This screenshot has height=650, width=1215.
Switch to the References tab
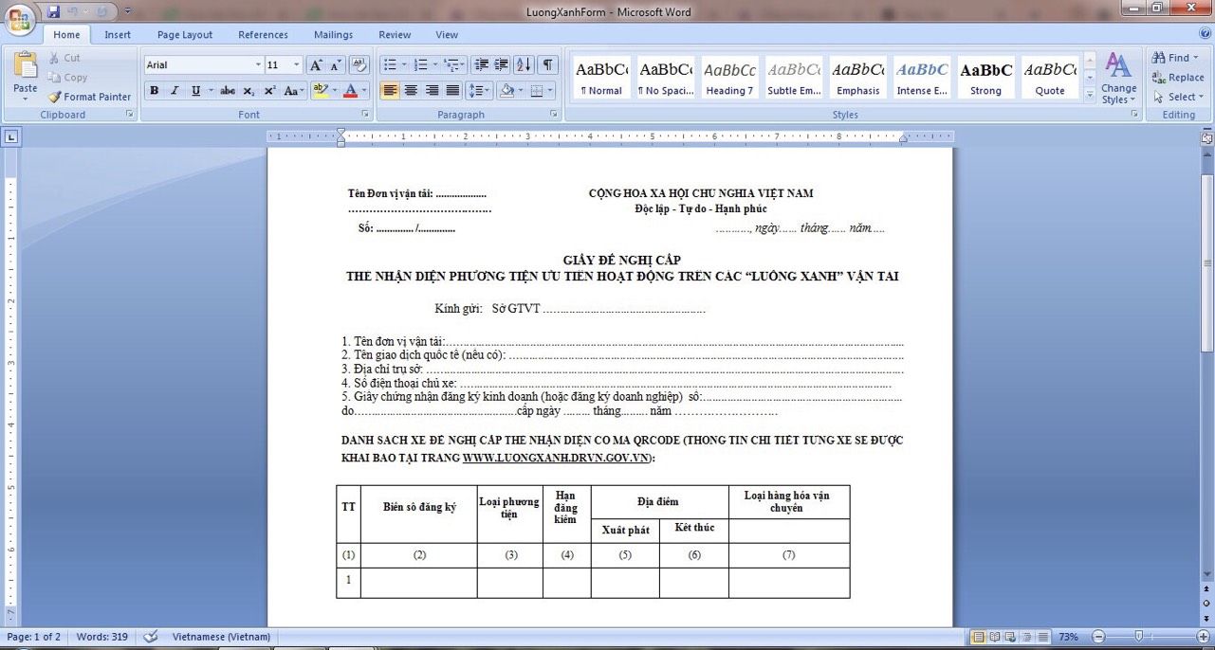pos(263,34)
